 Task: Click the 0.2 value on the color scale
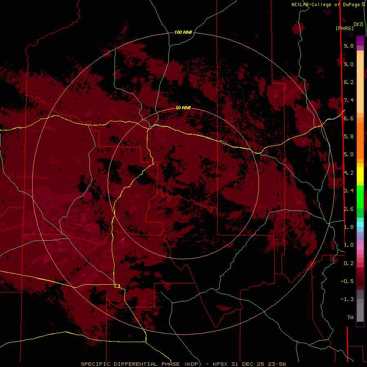349,263
